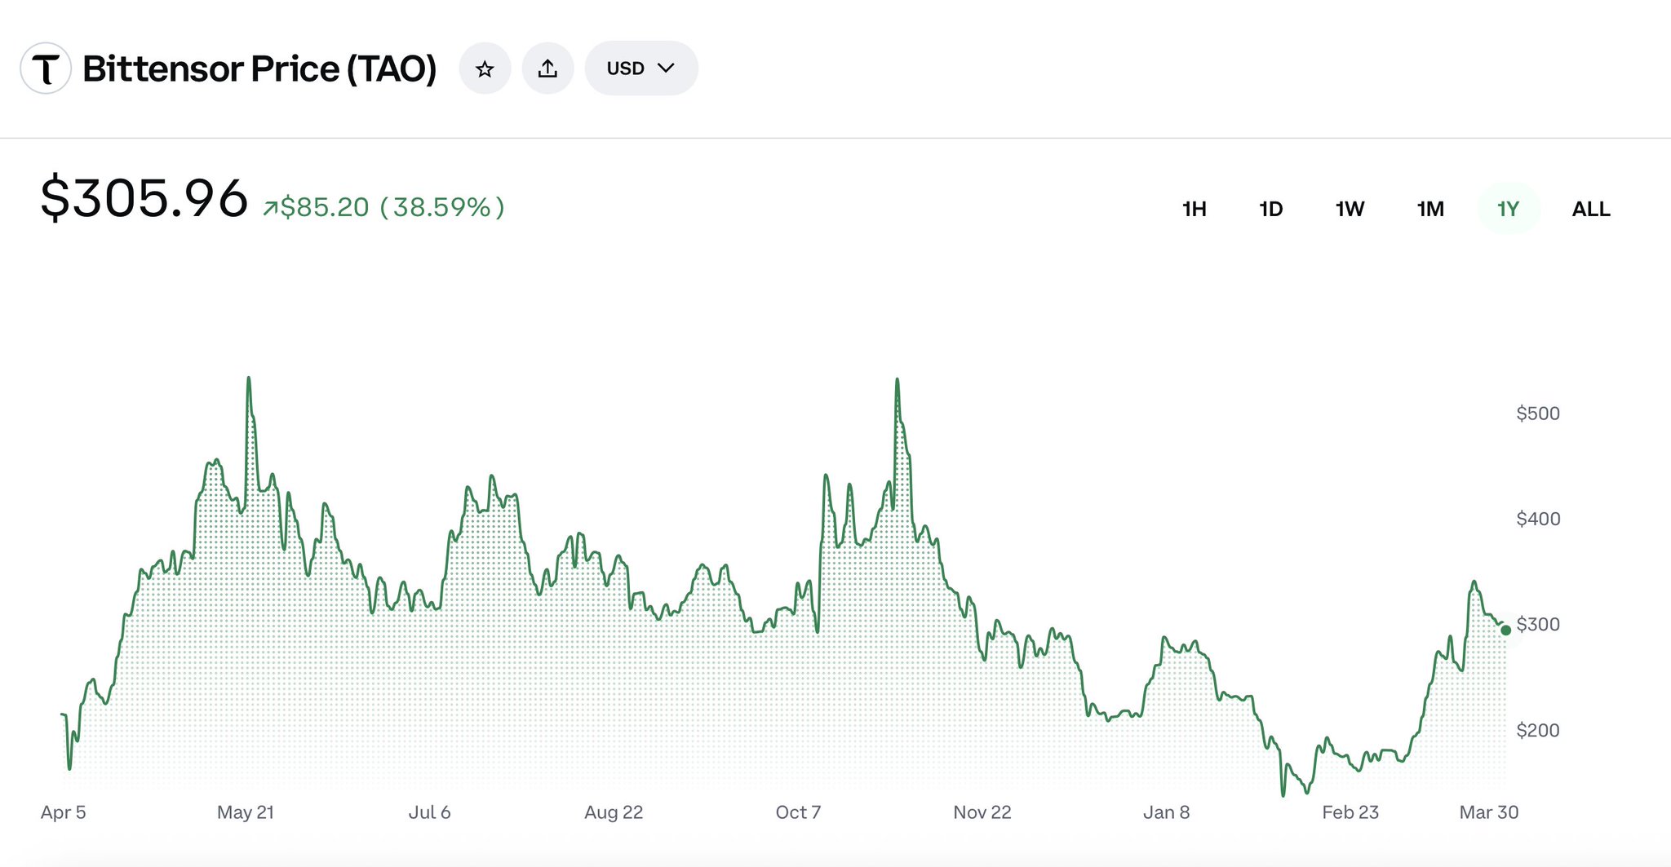Click the $500 price axis label
This screenshot has height=867, width=1671.
pos(1537,414)
